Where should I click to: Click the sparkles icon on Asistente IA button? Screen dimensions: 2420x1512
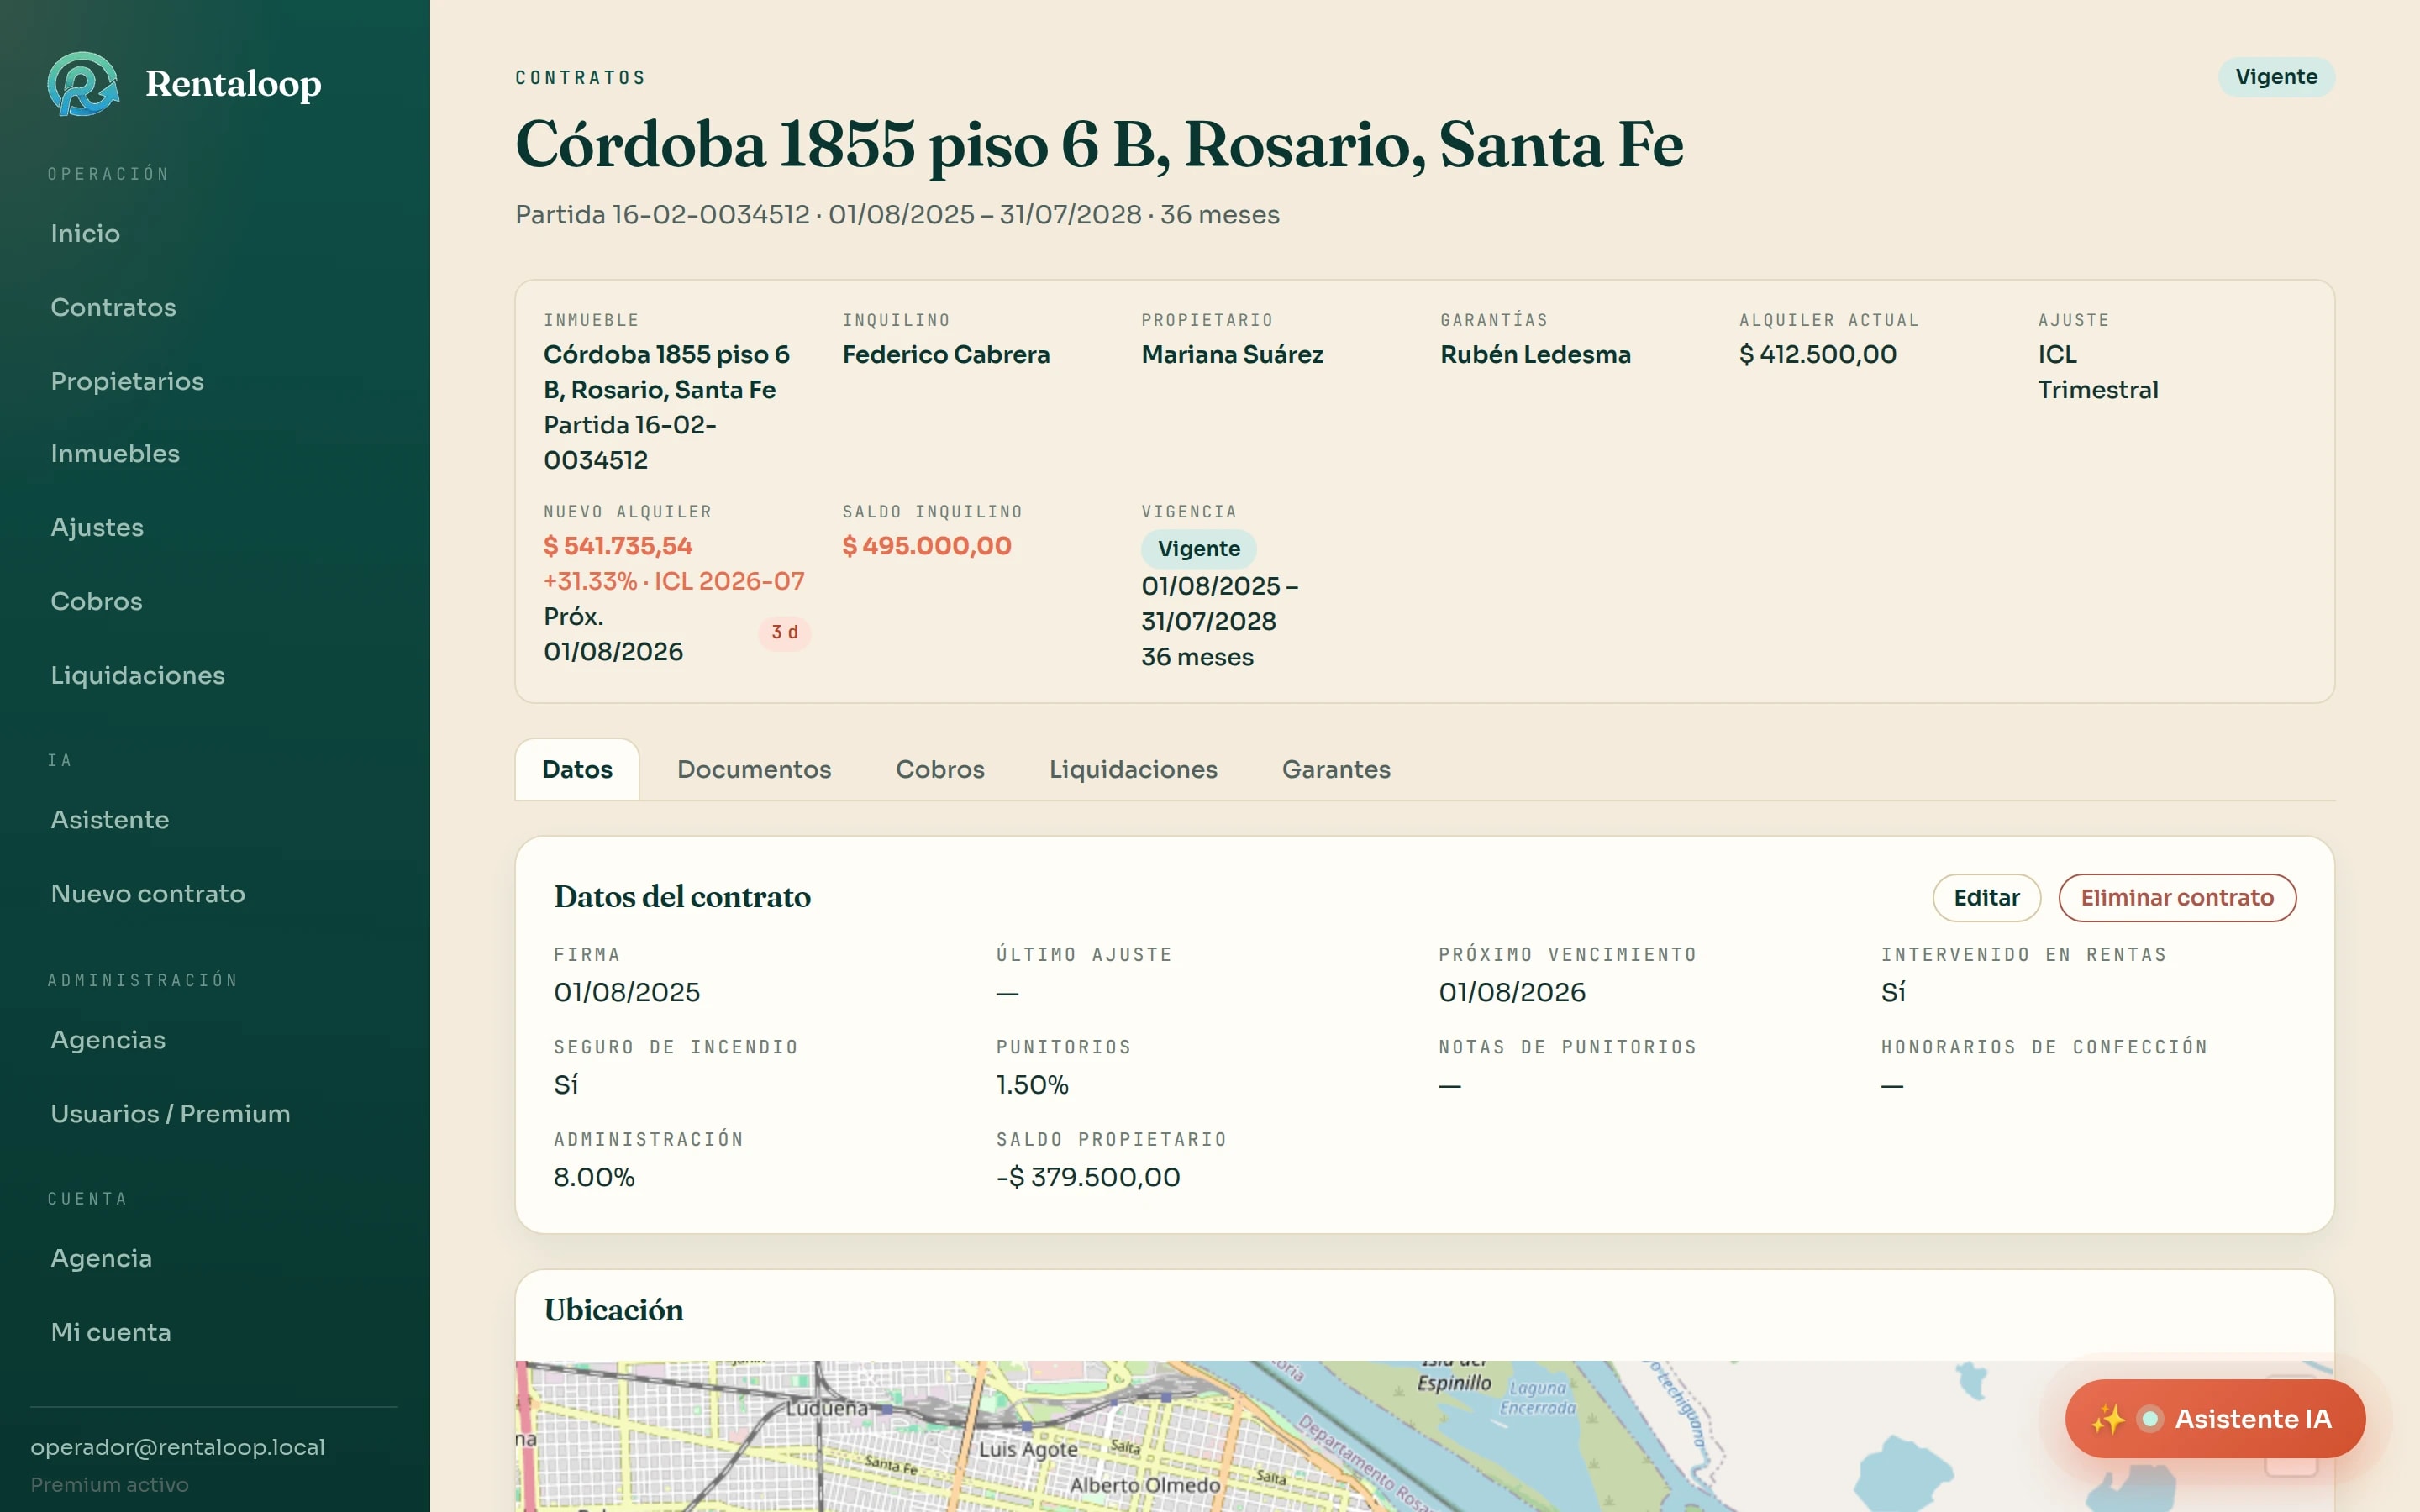[x=2108, y=1418]
